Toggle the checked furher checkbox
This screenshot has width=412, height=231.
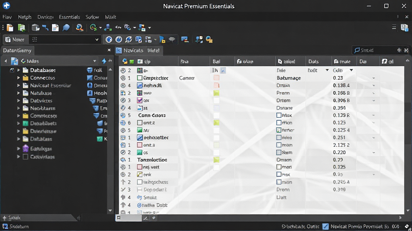point(279,130)
